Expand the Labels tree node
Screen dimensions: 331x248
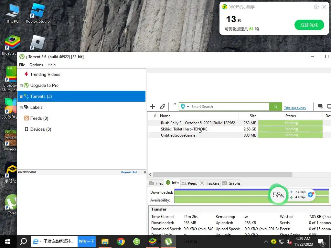[21, 108]
